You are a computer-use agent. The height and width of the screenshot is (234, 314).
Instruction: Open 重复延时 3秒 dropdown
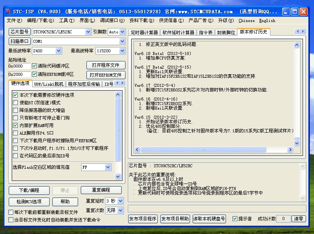(120, 201)
